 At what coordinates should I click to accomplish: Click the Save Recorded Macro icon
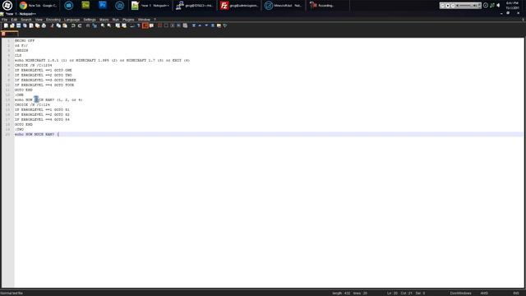[185, 25]
